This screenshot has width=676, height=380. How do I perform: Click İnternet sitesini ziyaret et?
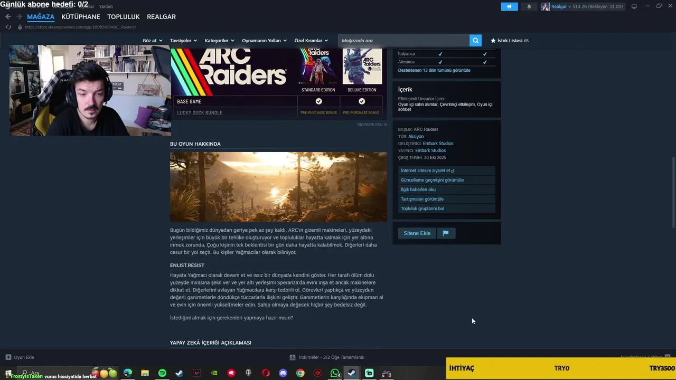tap(447, 170)
